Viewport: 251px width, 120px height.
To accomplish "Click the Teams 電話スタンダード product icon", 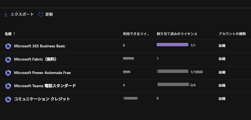I will 8,86.
